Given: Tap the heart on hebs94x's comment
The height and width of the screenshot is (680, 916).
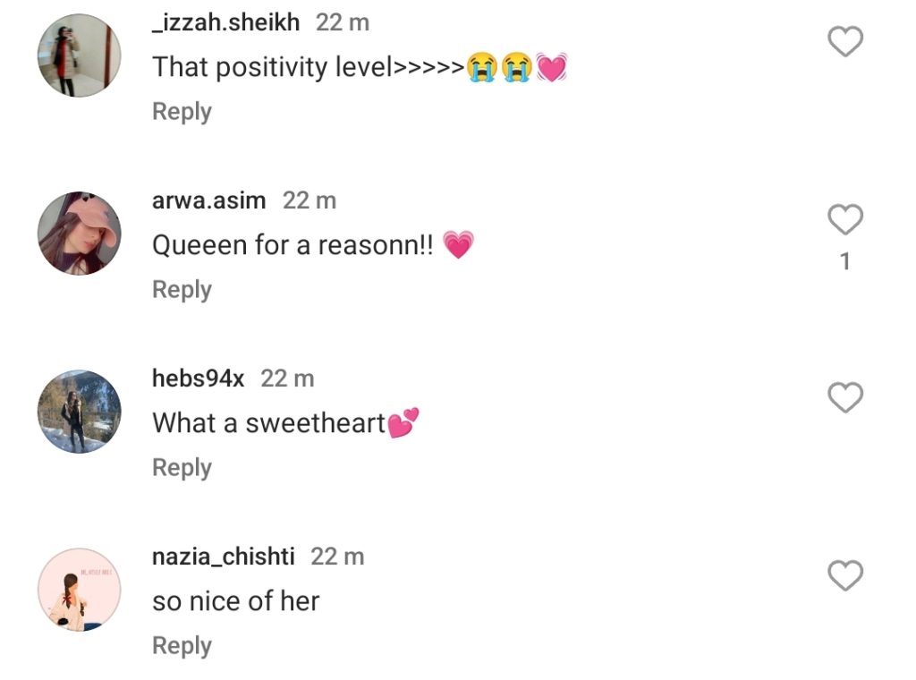Looking at the screenshot, I should [844, 397].
